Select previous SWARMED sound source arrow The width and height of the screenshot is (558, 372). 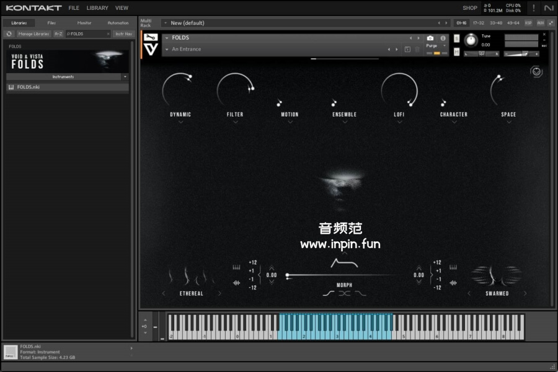coord(469,294)
